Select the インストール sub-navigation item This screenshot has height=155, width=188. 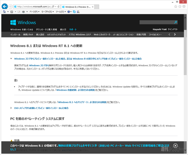point(15,35)
